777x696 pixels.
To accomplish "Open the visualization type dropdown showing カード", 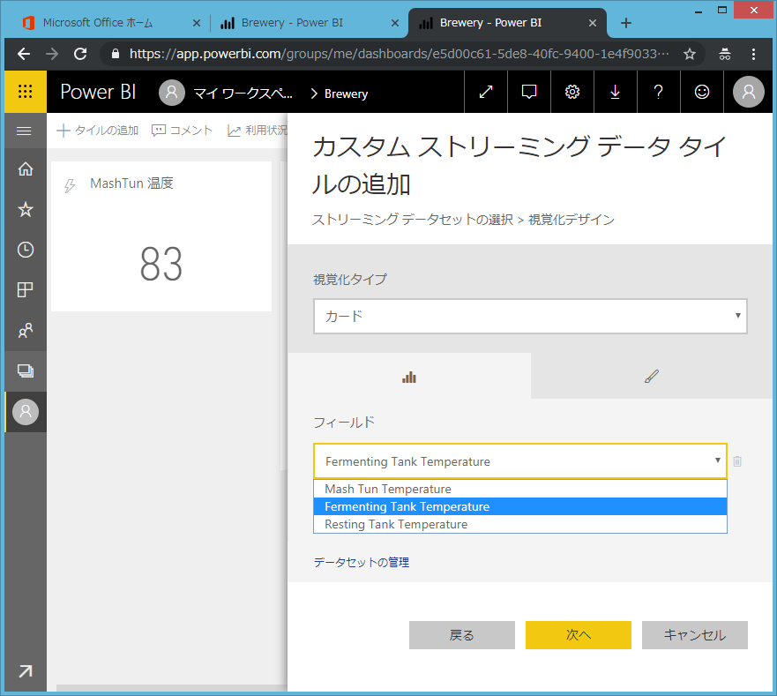I will (x=530, y=316).
